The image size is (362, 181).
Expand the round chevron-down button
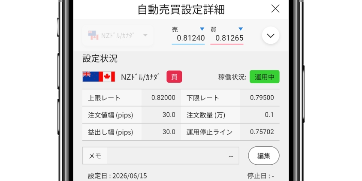[271, 35]
